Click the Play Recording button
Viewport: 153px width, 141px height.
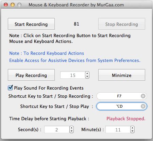coord(31,75)
